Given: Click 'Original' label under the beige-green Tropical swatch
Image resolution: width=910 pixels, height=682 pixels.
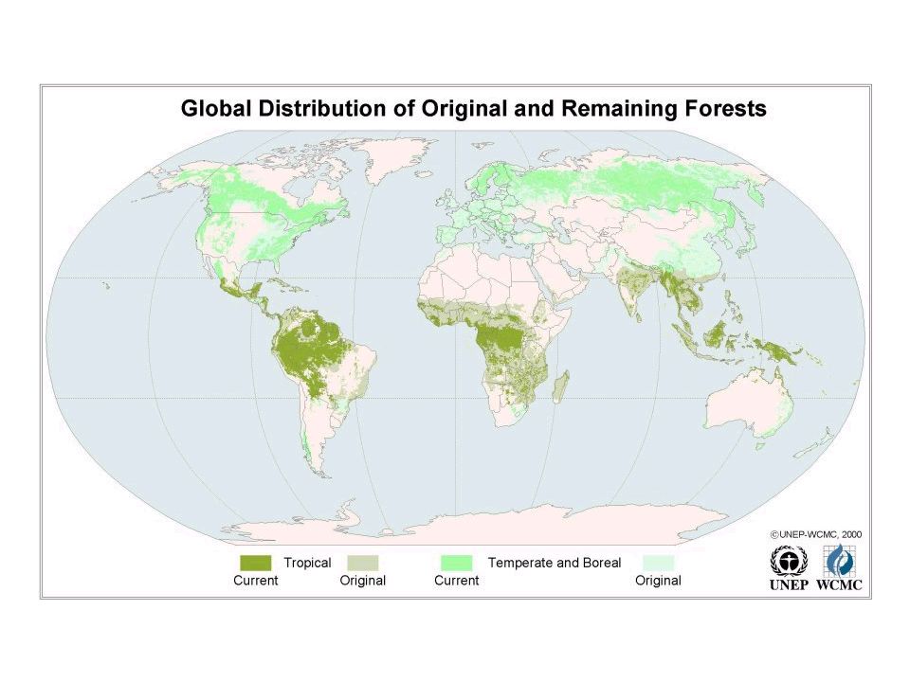Looking at the screenshot, I should click(x=363, y=581).
